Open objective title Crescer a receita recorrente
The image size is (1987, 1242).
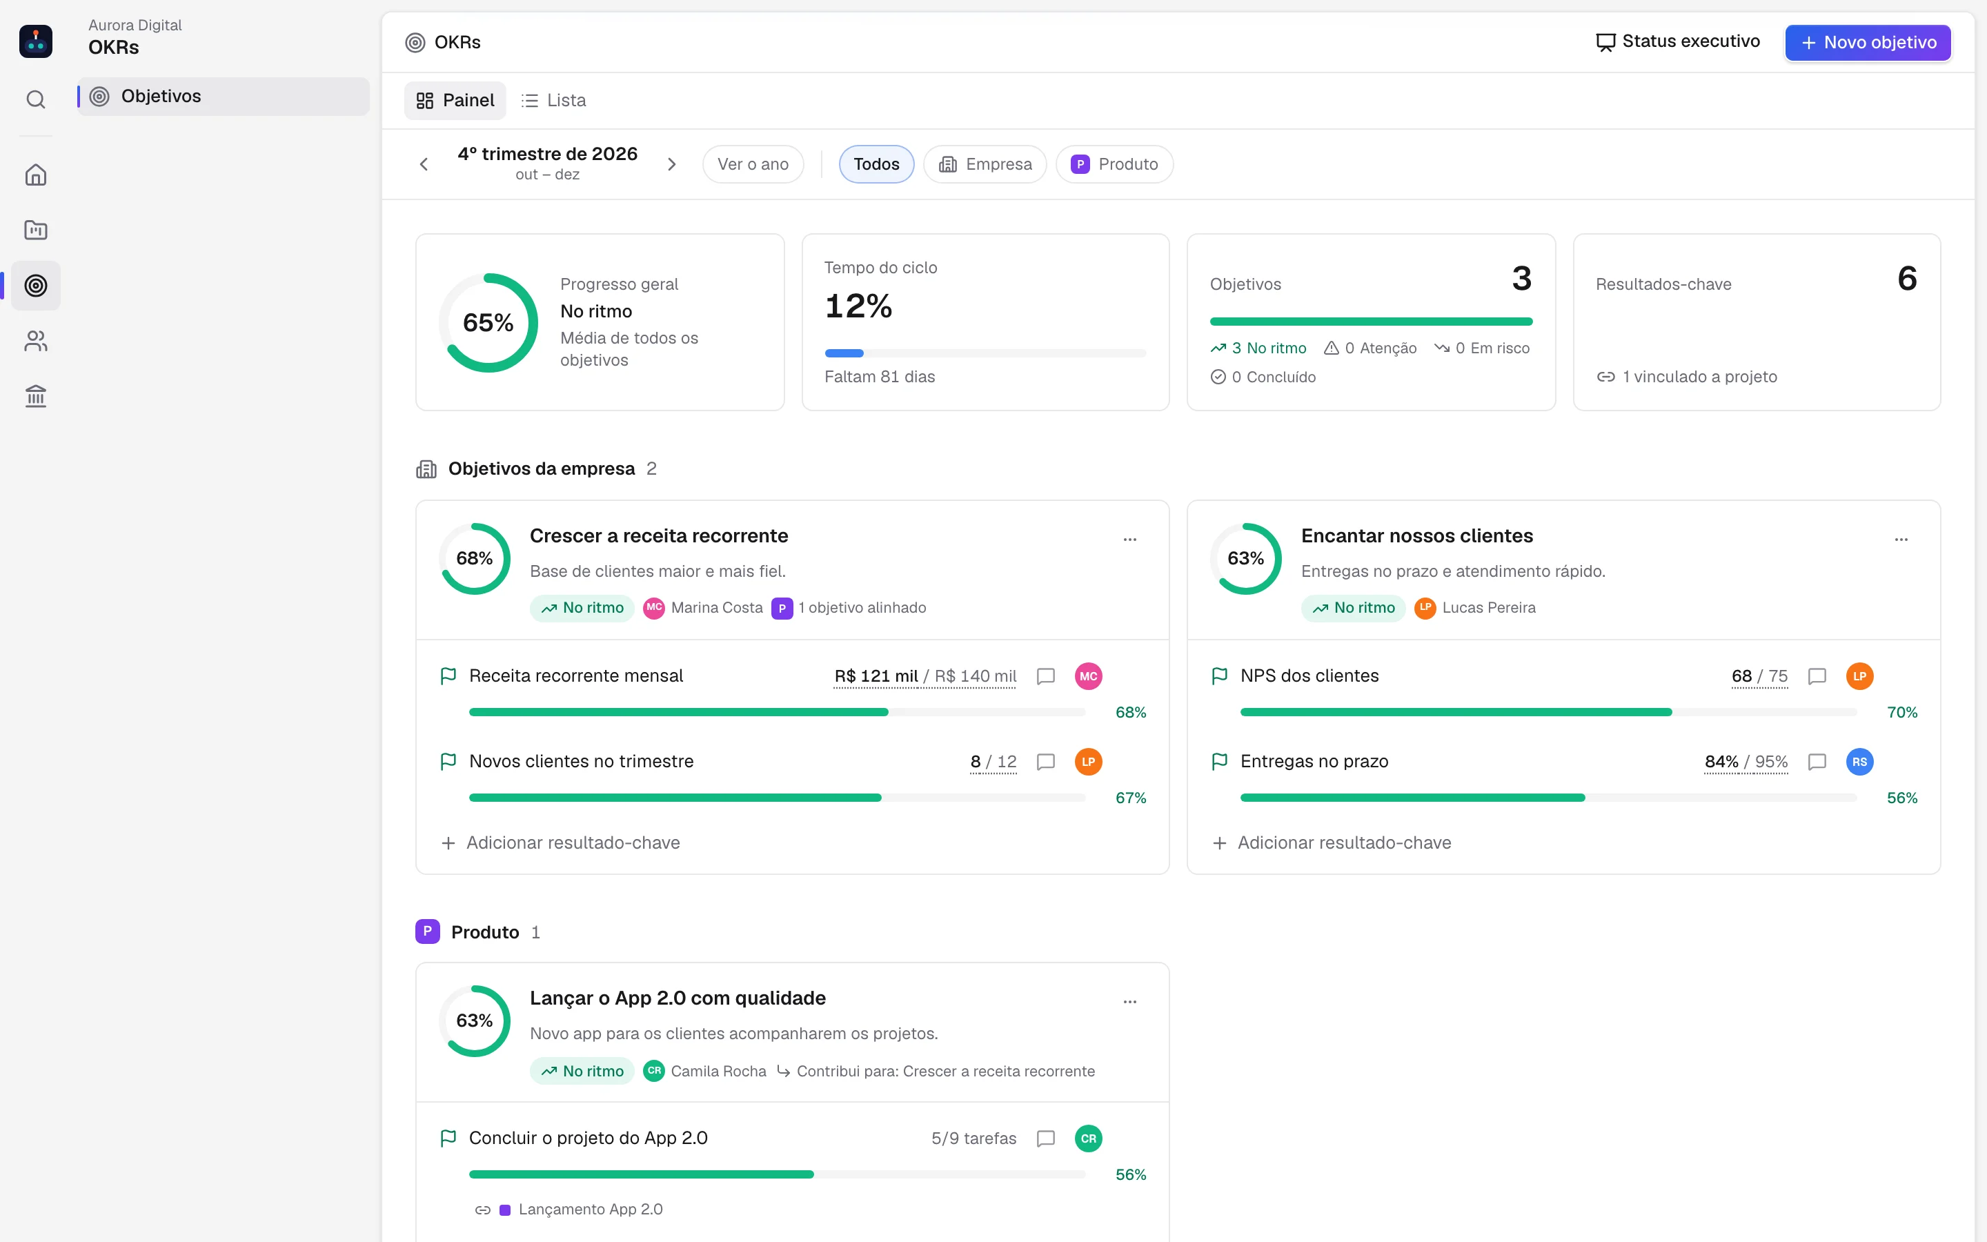pyautogui.click(x=658, y=535)
